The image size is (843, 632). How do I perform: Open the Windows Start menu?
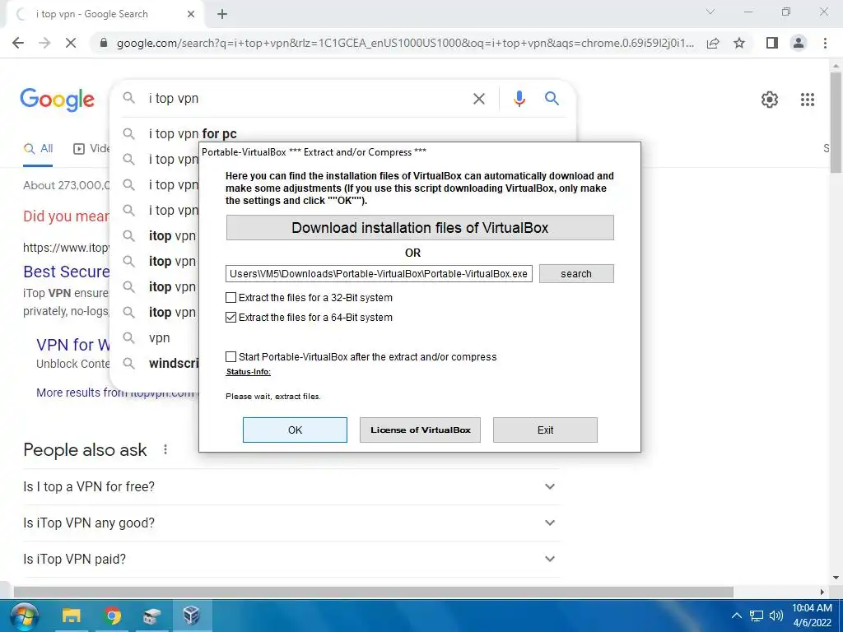click(24, 616)
